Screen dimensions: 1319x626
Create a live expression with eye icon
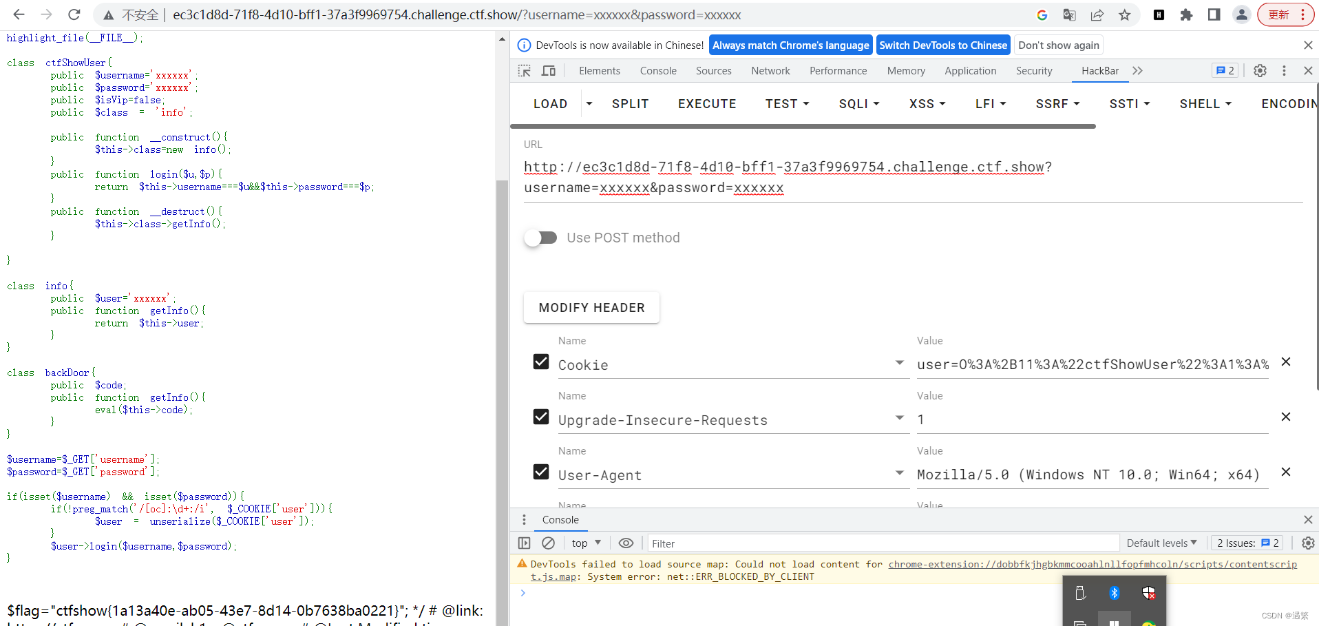click(626, 543)
